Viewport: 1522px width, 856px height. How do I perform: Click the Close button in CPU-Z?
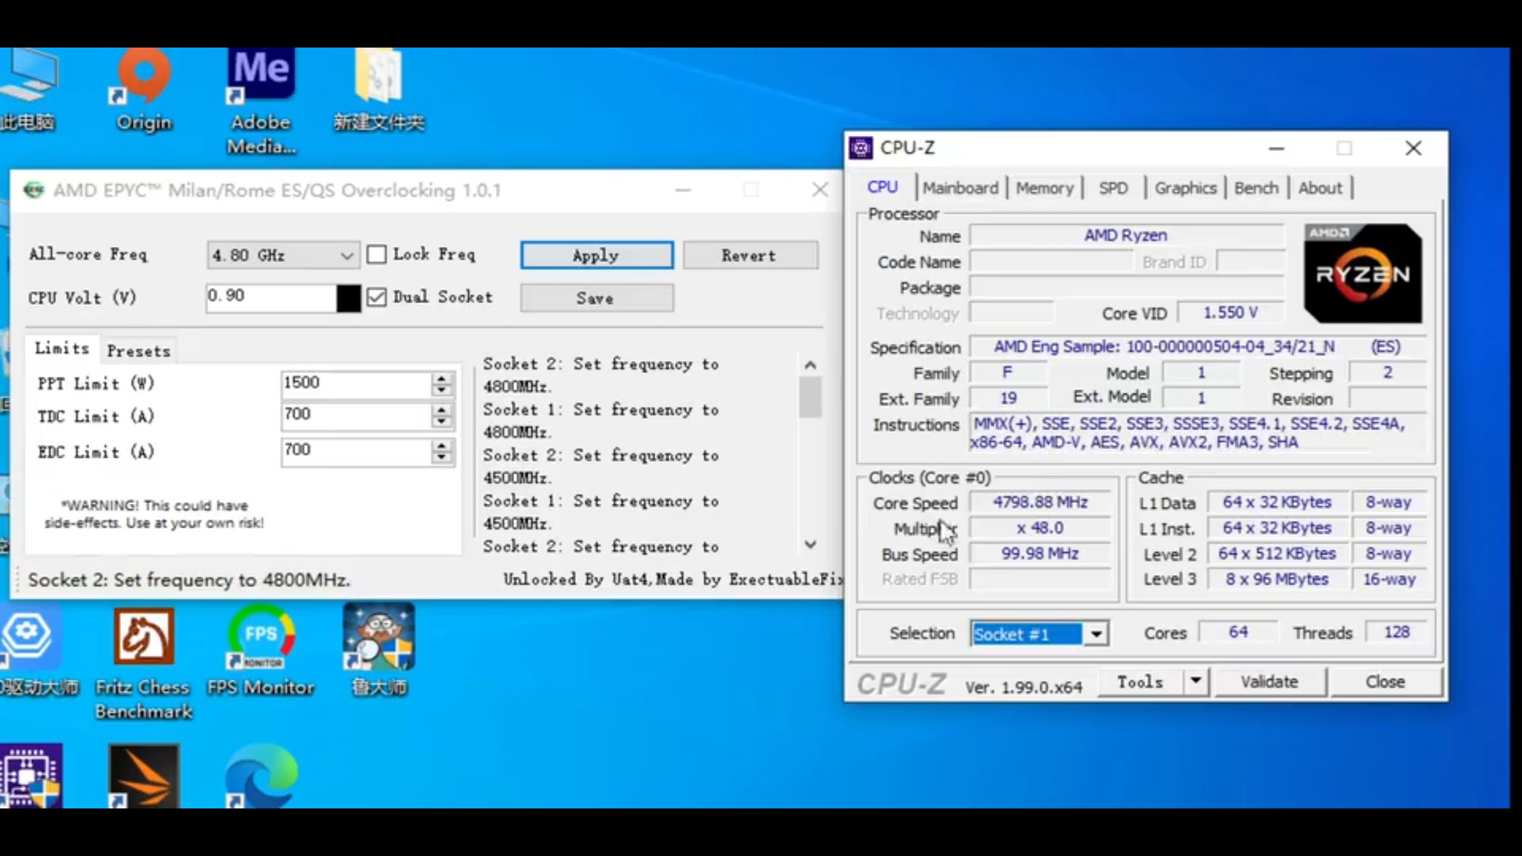click(x=1385, y=681)
